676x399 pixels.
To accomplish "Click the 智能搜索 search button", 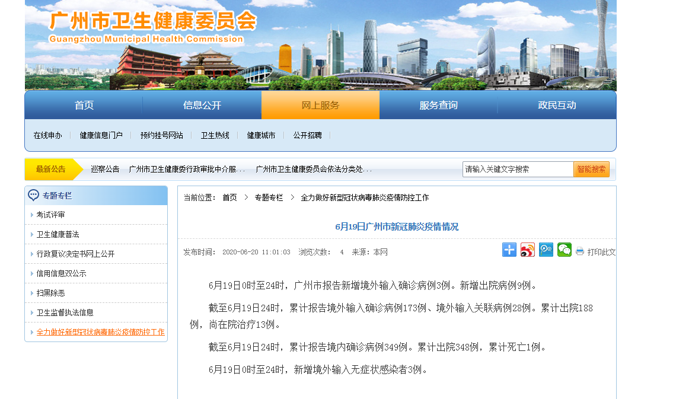I will click(592, 170).
